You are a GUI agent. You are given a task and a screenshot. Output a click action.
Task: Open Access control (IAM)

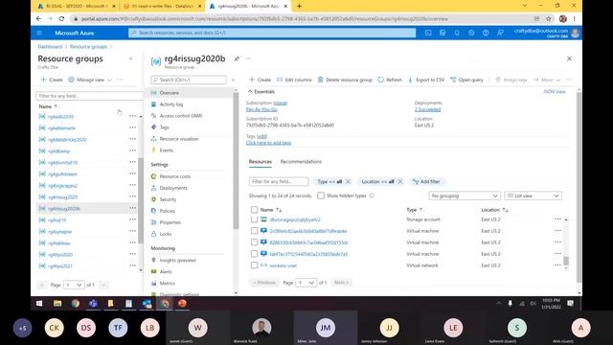[180, 116]
